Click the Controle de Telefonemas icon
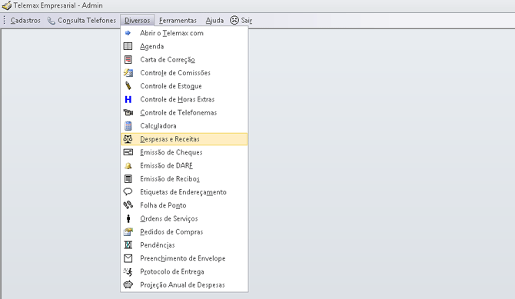Viewport: 515px width, 299px height. click(128, 112)
